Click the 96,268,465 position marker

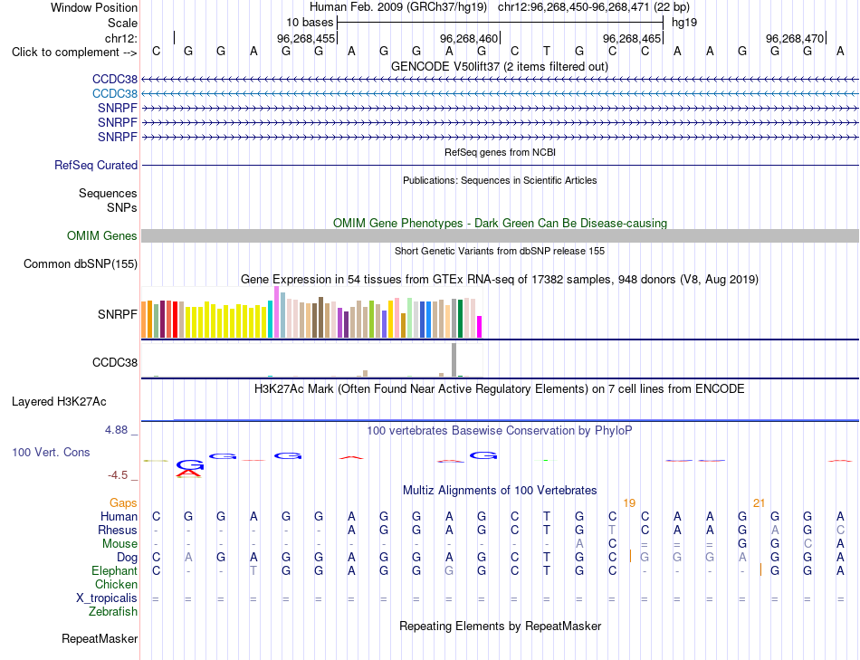[x=632, y=38]
